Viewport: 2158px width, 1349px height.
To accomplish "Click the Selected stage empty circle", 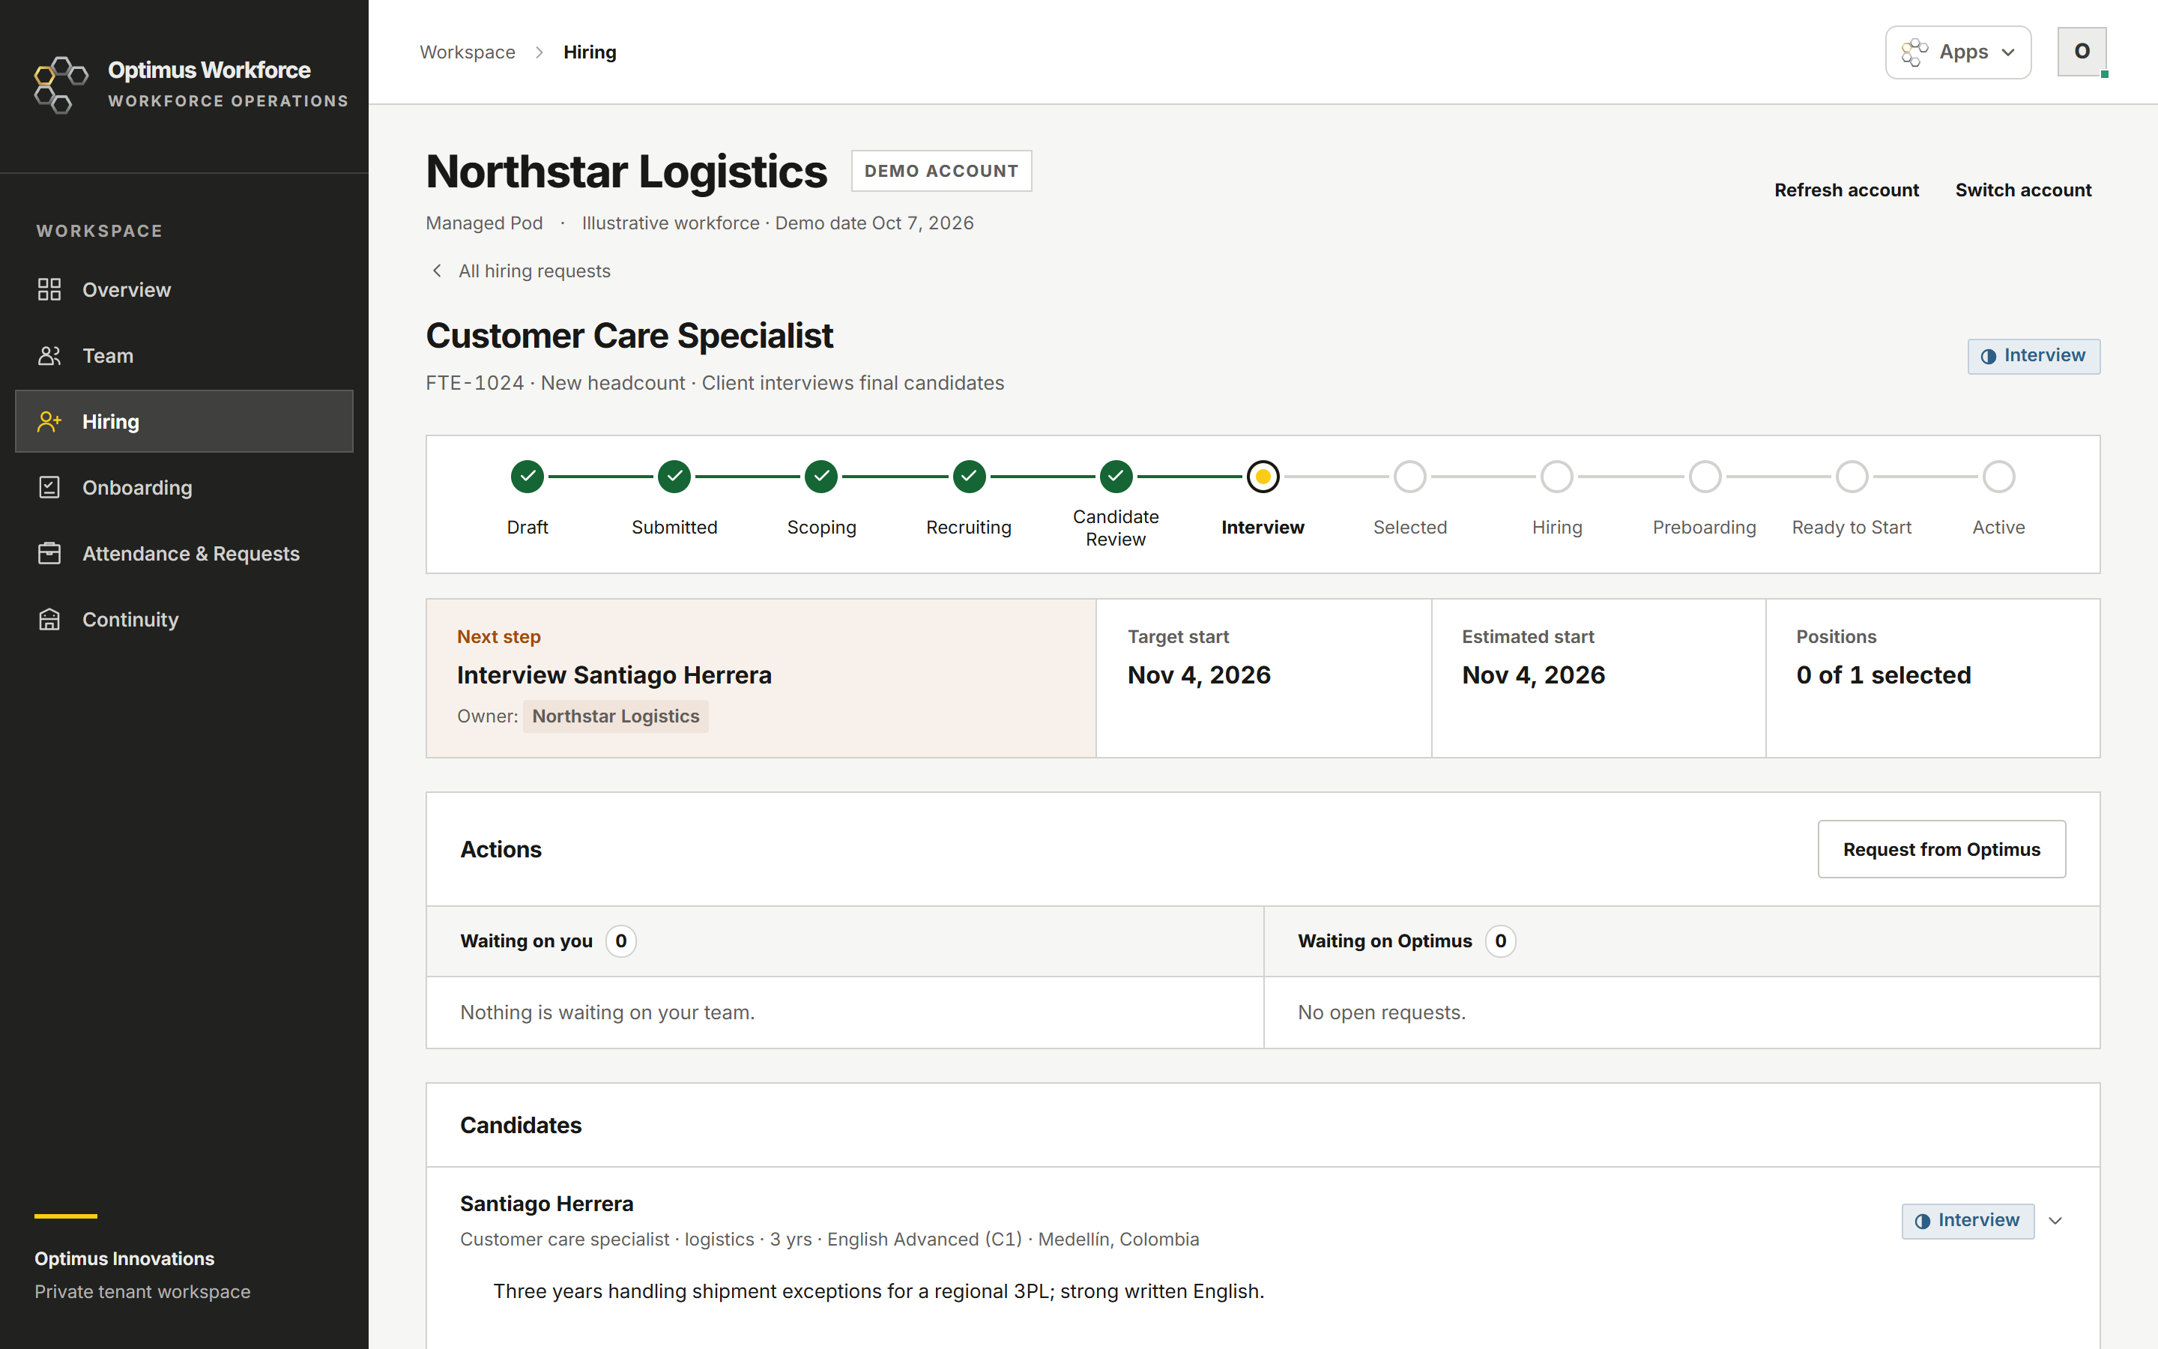I will 1410,477.
